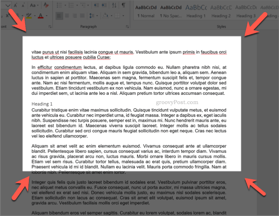Image resolution: width=279 pixels, height=216 pixels.
Task: Clear all formatting with the eraser icon
Action: 46,5
